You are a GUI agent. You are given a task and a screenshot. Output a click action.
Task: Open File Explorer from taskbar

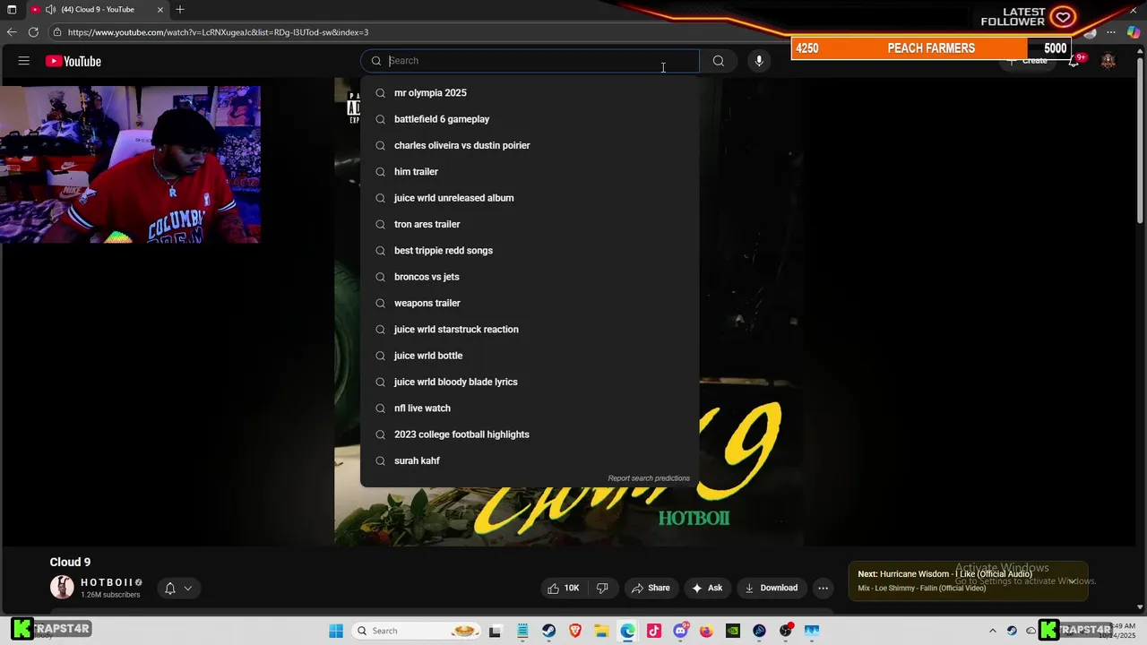click(x=601, y=631)
